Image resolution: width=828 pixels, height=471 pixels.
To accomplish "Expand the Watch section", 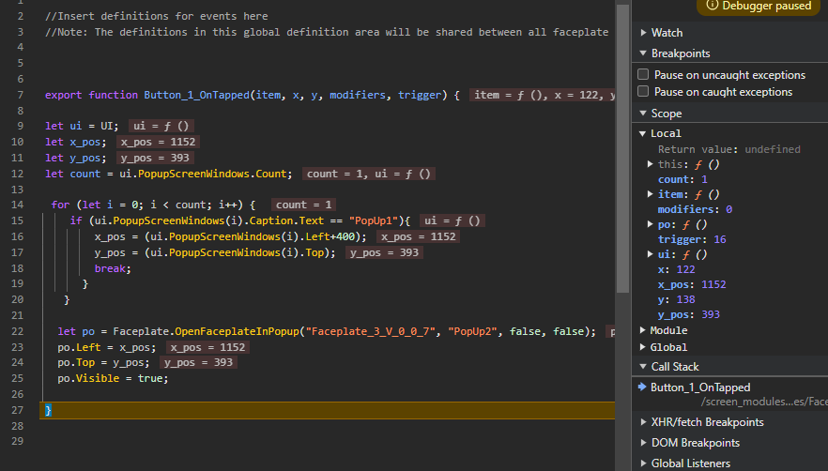I will coord(643,33).
